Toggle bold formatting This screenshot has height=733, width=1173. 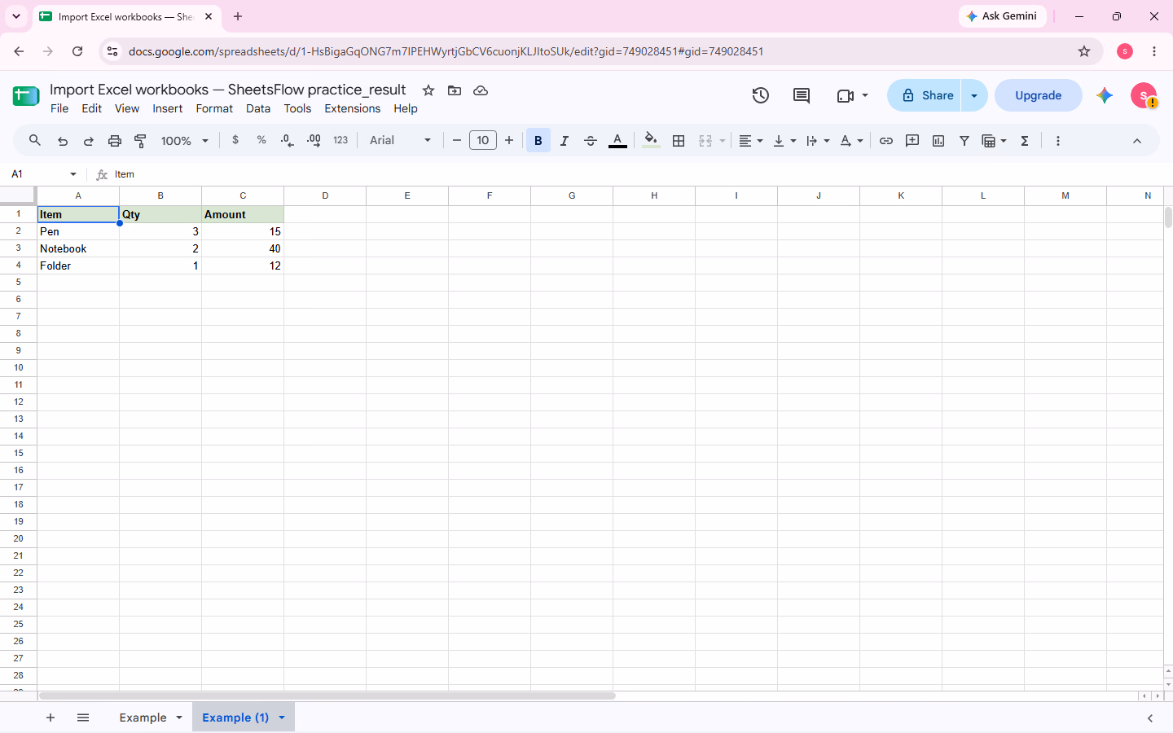point(538,141)
